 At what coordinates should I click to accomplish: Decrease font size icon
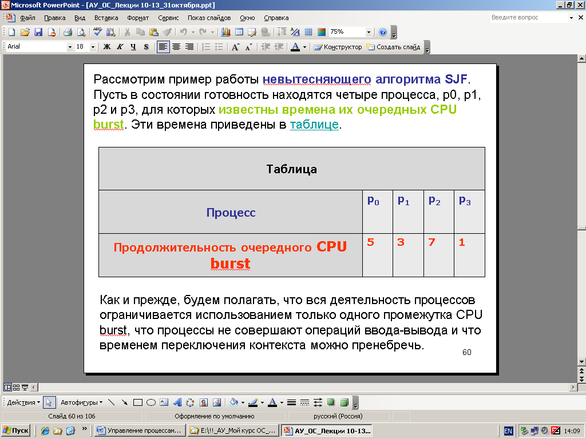click(x=248, y=47)
